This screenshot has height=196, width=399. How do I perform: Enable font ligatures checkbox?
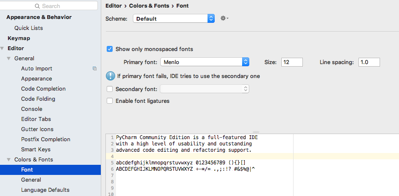(110, 101)
